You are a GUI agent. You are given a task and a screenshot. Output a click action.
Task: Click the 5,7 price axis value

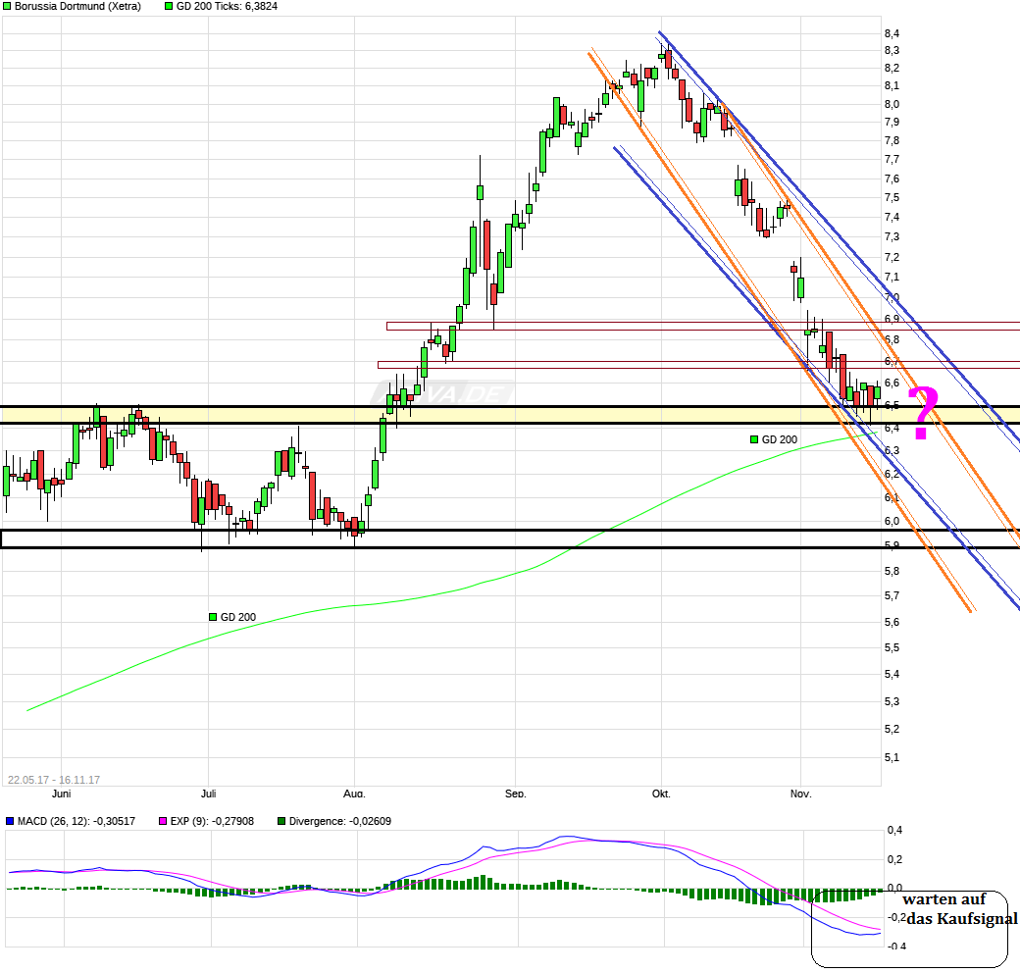892,595
